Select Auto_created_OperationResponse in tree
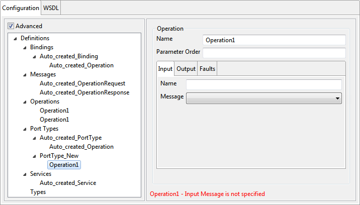This screenshot has width=360, height=205. pos(84,92)
